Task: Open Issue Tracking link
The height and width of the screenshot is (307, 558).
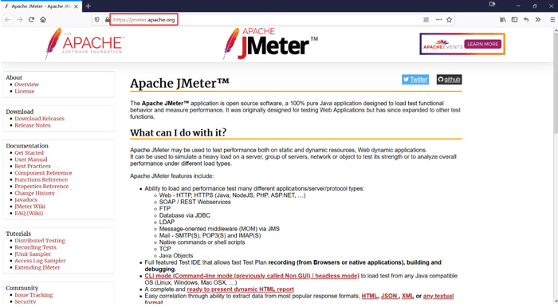Action: (33, 295)
